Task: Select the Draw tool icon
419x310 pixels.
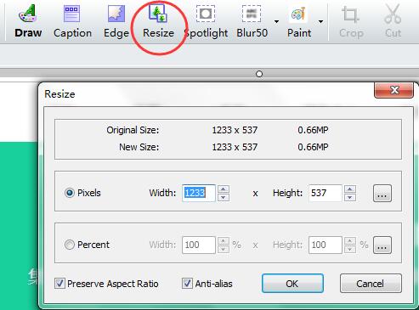Action: (x=27, y=14)
